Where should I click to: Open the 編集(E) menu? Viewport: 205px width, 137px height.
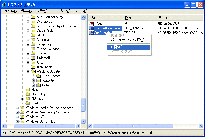[x=26, y=11]
